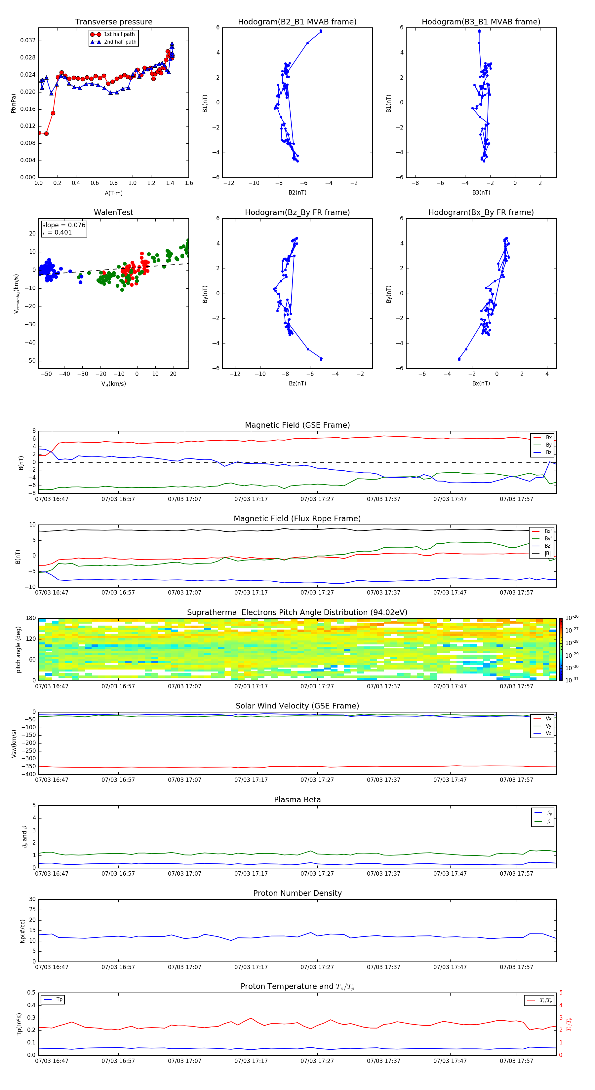
Task: Click the 'Hodogram(Bz_By FR frame)' title
Action: [x=297, y=212]
